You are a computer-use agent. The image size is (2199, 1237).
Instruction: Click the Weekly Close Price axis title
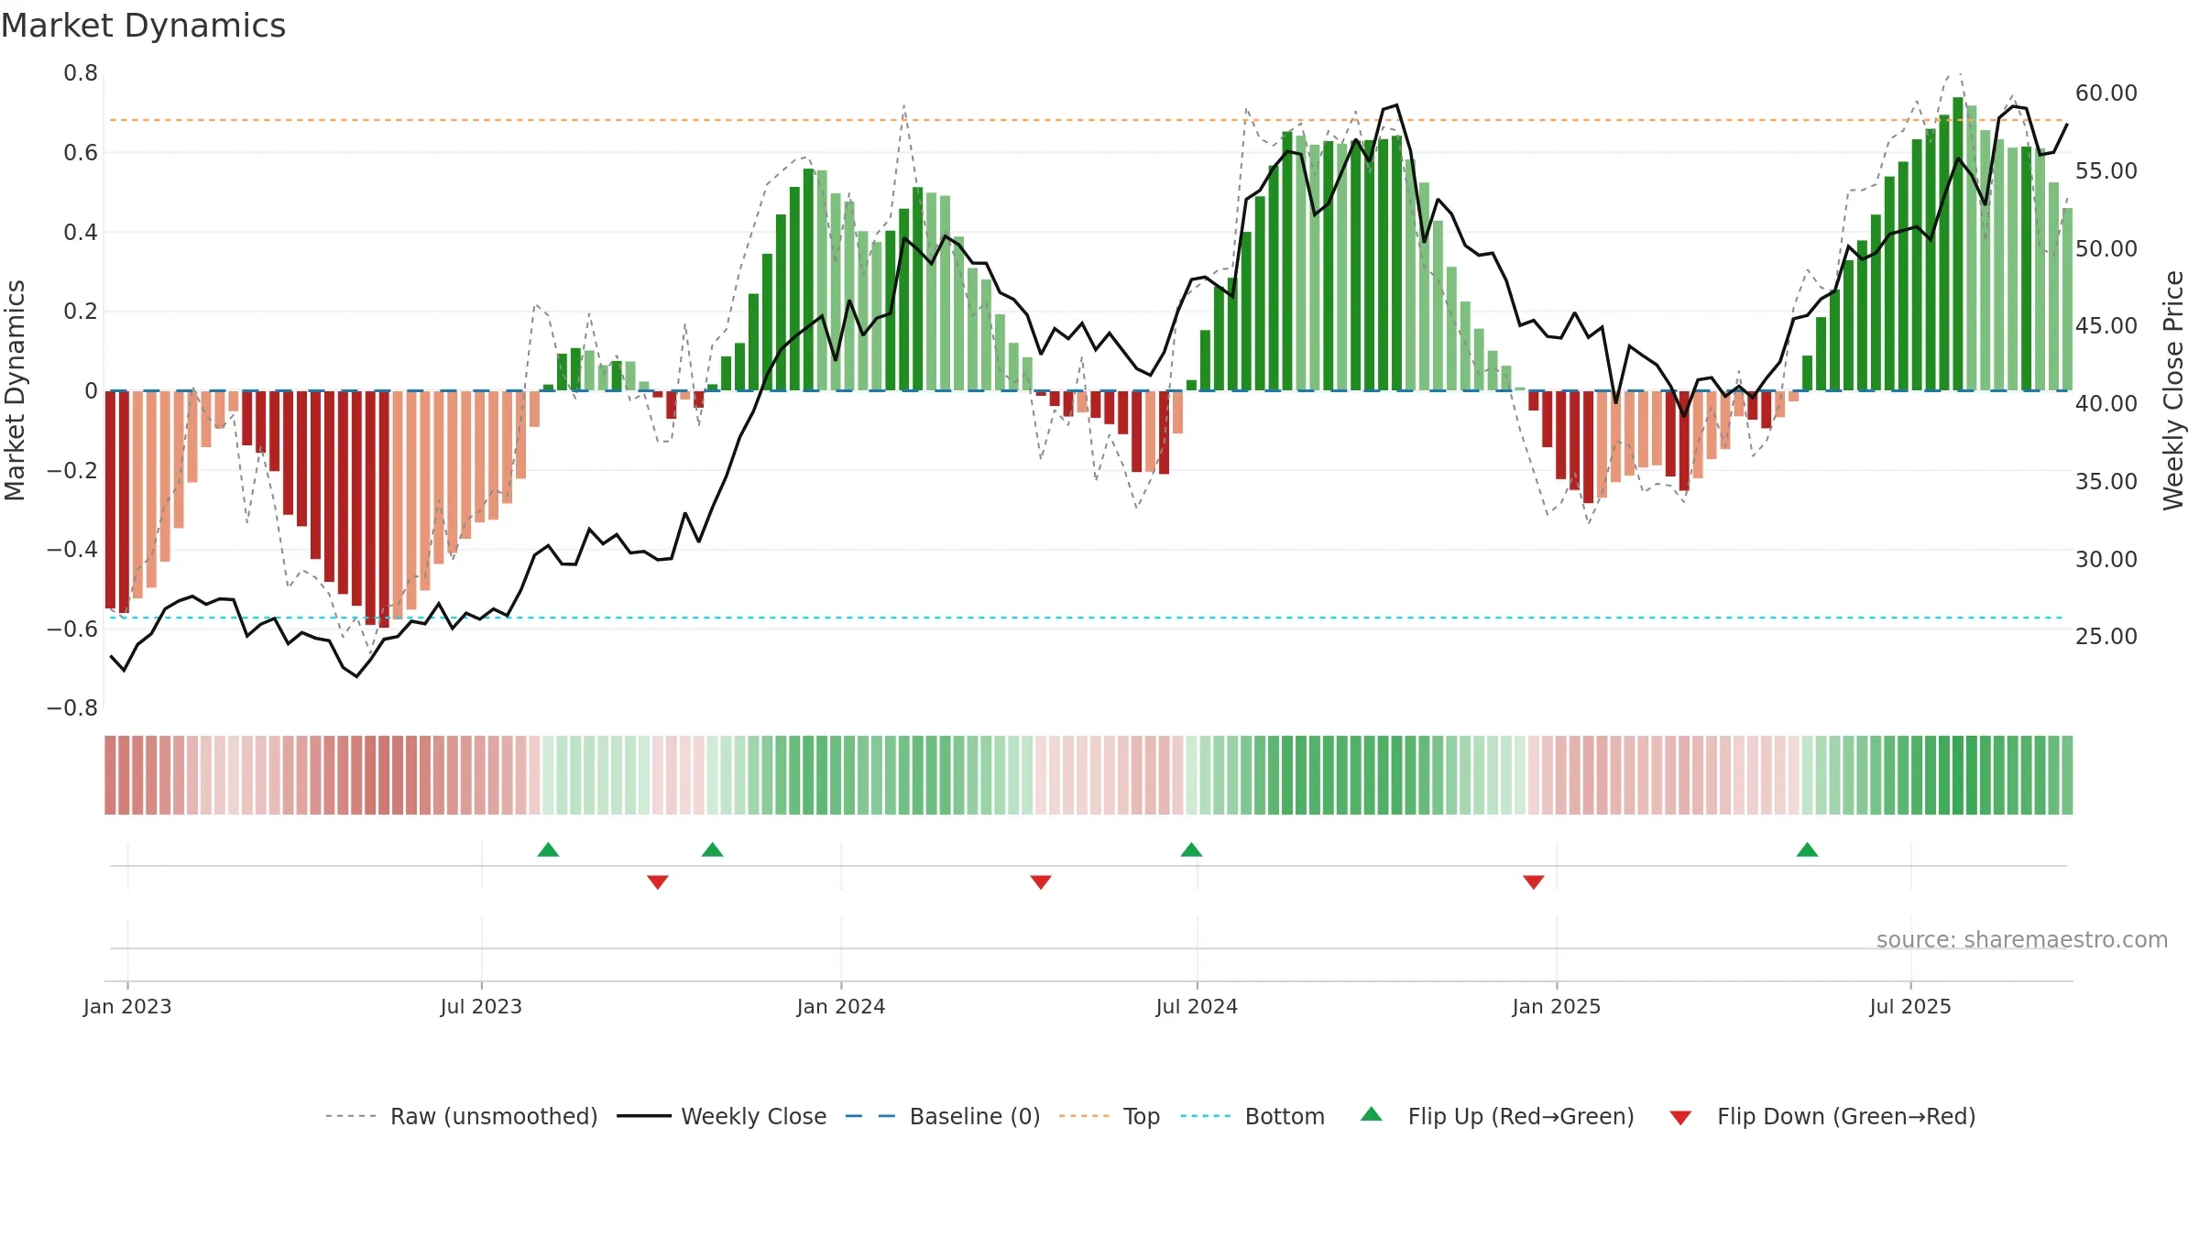(2173, 390)
